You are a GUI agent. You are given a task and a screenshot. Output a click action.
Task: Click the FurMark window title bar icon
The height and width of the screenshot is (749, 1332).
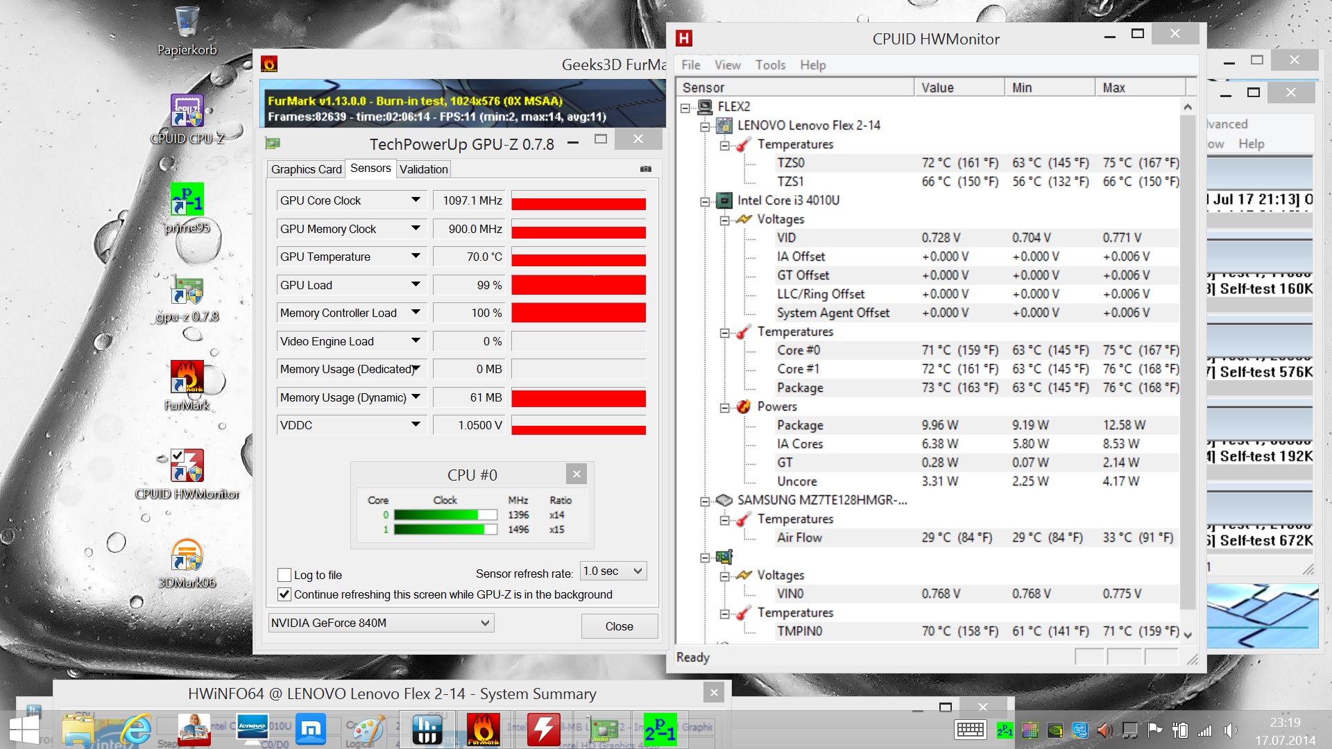pos(269,64)
